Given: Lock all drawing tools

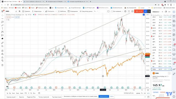Looking at the screenshot, I should (x=2, y=57).
